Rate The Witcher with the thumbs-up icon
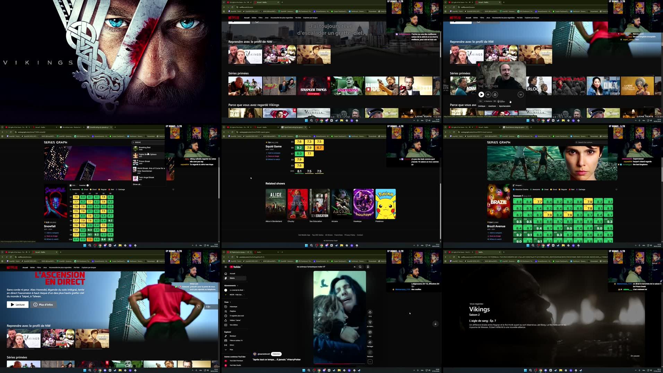This screenshot has width=663, height=373. tap(495, 95)
